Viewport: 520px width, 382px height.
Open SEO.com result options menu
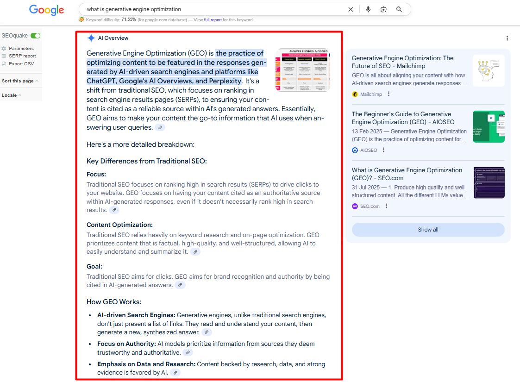pos(386,207)
